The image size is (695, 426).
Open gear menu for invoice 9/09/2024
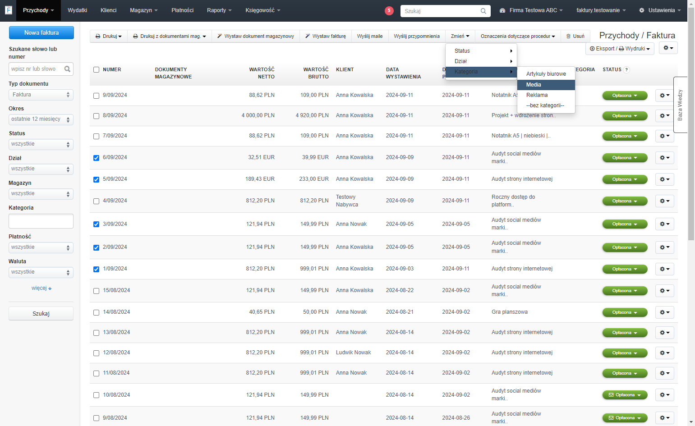665,96
